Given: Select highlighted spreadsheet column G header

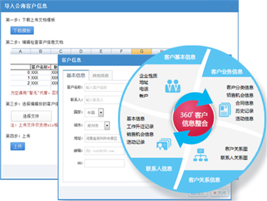Looking at the screenshot, I should (142, 51).
